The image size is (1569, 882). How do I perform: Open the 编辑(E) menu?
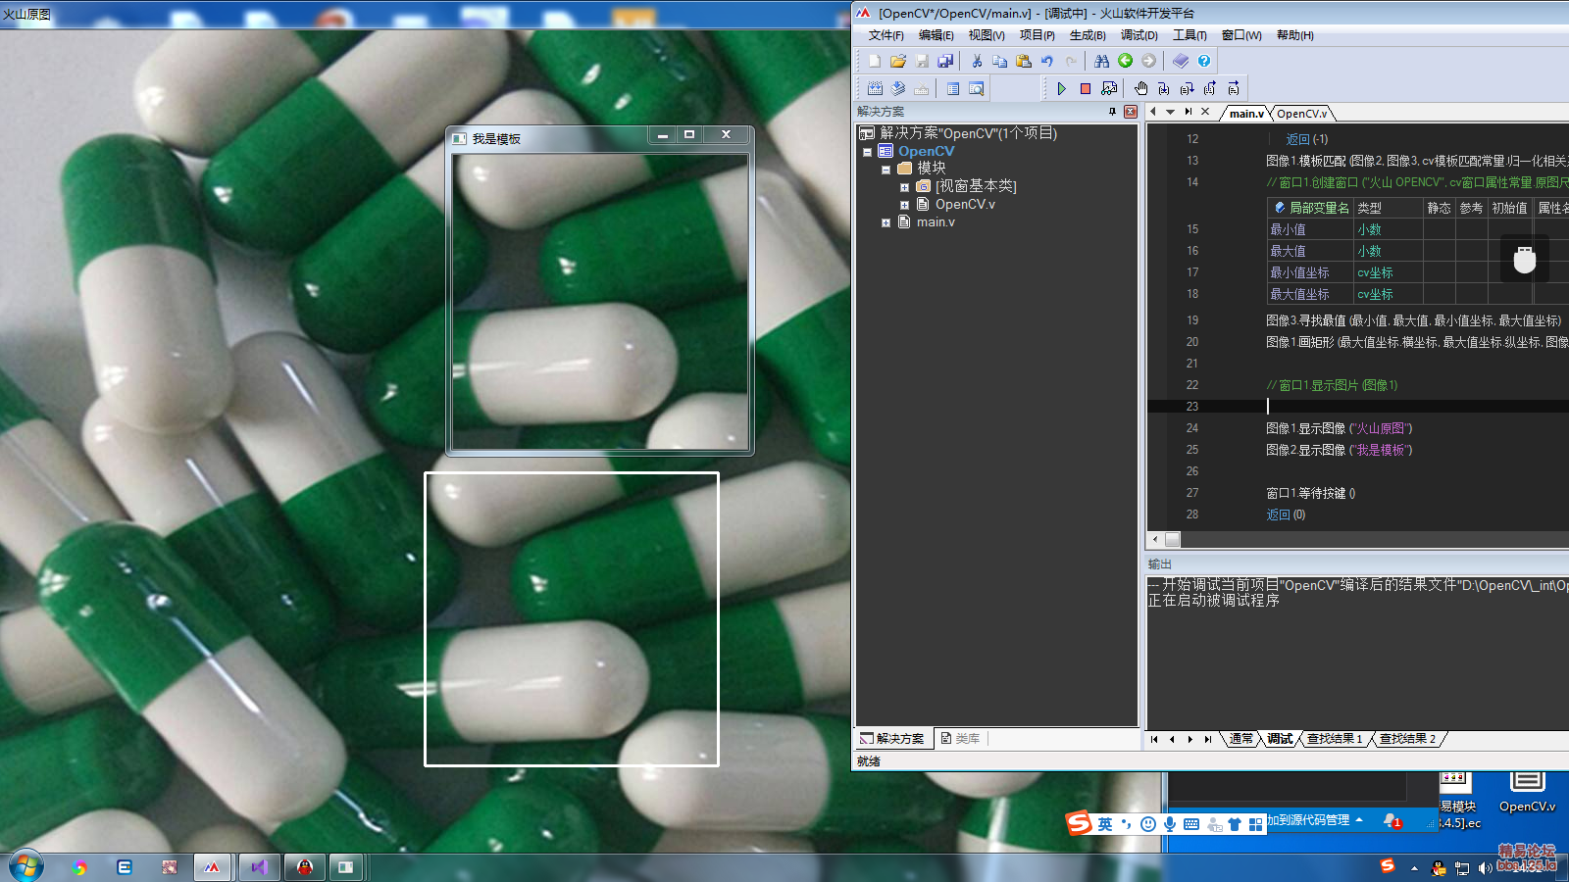936,35
